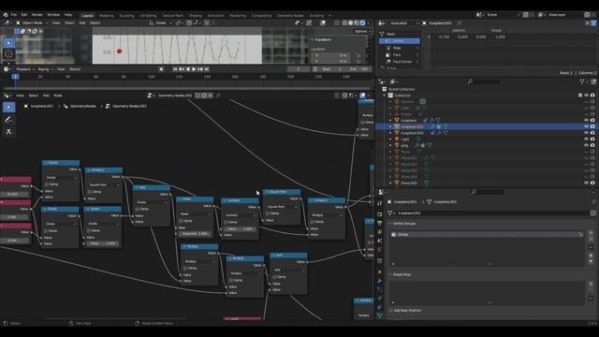Click the outliner search field

pos(484,81)
